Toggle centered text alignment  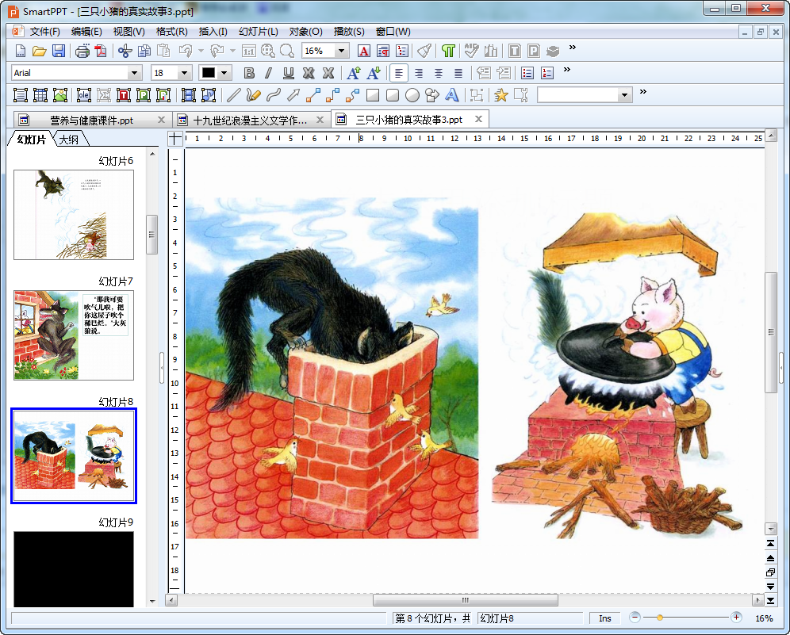pos(439,73)
